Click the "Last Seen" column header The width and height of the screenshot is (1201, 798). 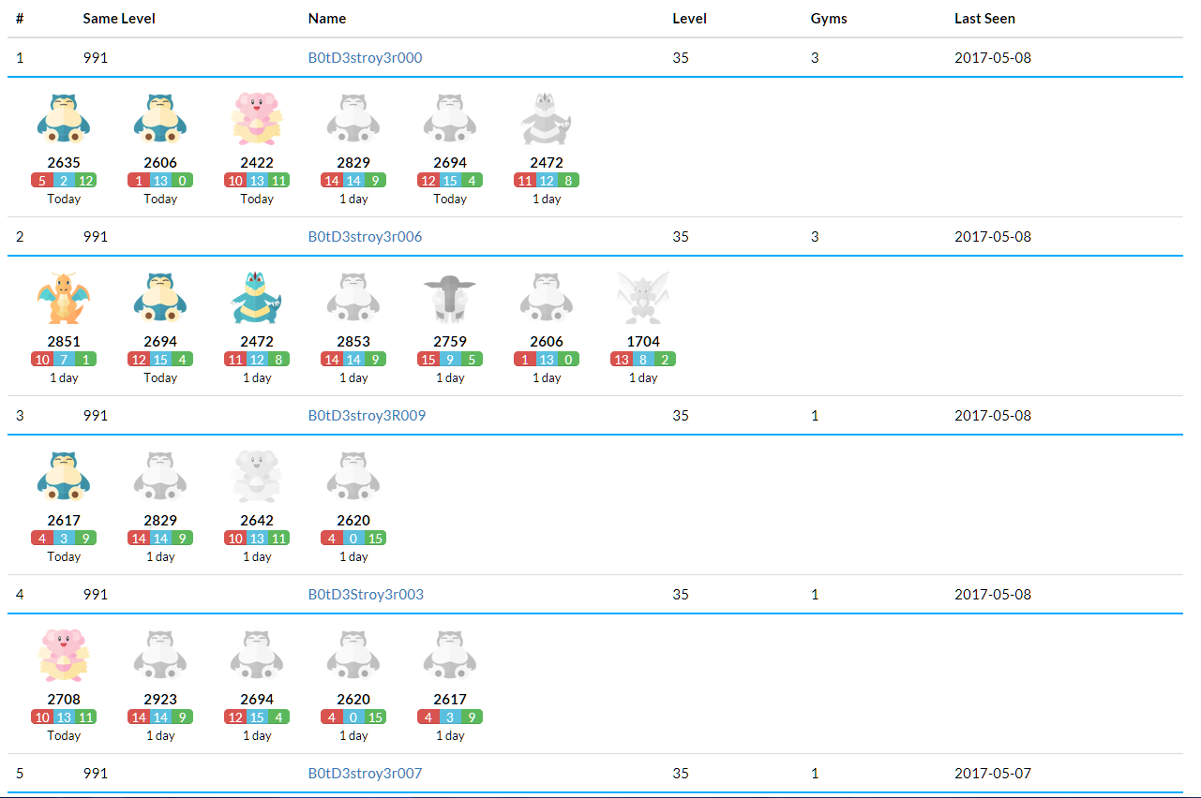pyautogui.click(x=984, y=19)
